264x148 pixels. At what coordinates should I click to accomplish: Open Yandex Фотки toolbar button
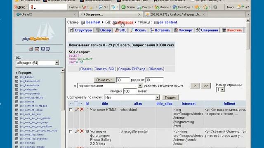[x=162, y=7]
